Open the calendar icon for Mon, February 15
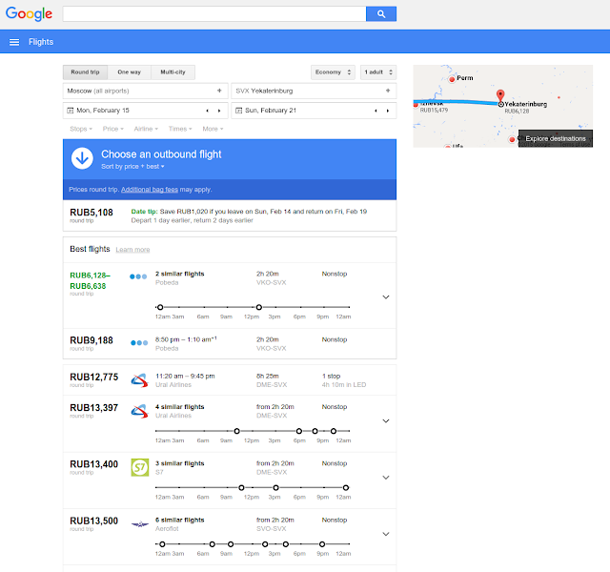The image size is (610, 572). coord(71,111)
